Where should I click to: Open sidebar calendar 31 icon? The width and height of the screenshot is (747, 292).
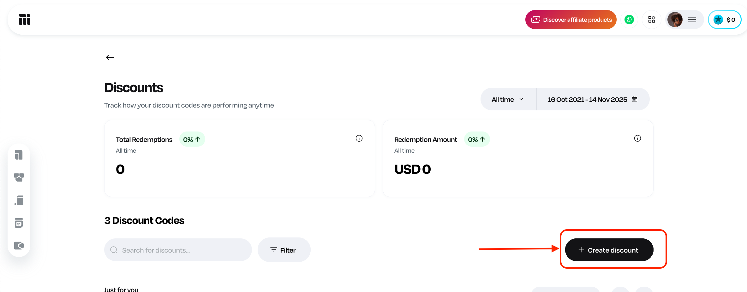pos(19,223)
